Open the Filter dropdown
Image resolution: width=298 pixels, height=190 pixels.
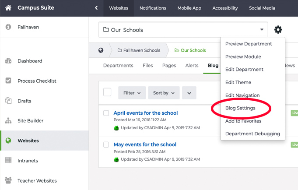[132, 93]
